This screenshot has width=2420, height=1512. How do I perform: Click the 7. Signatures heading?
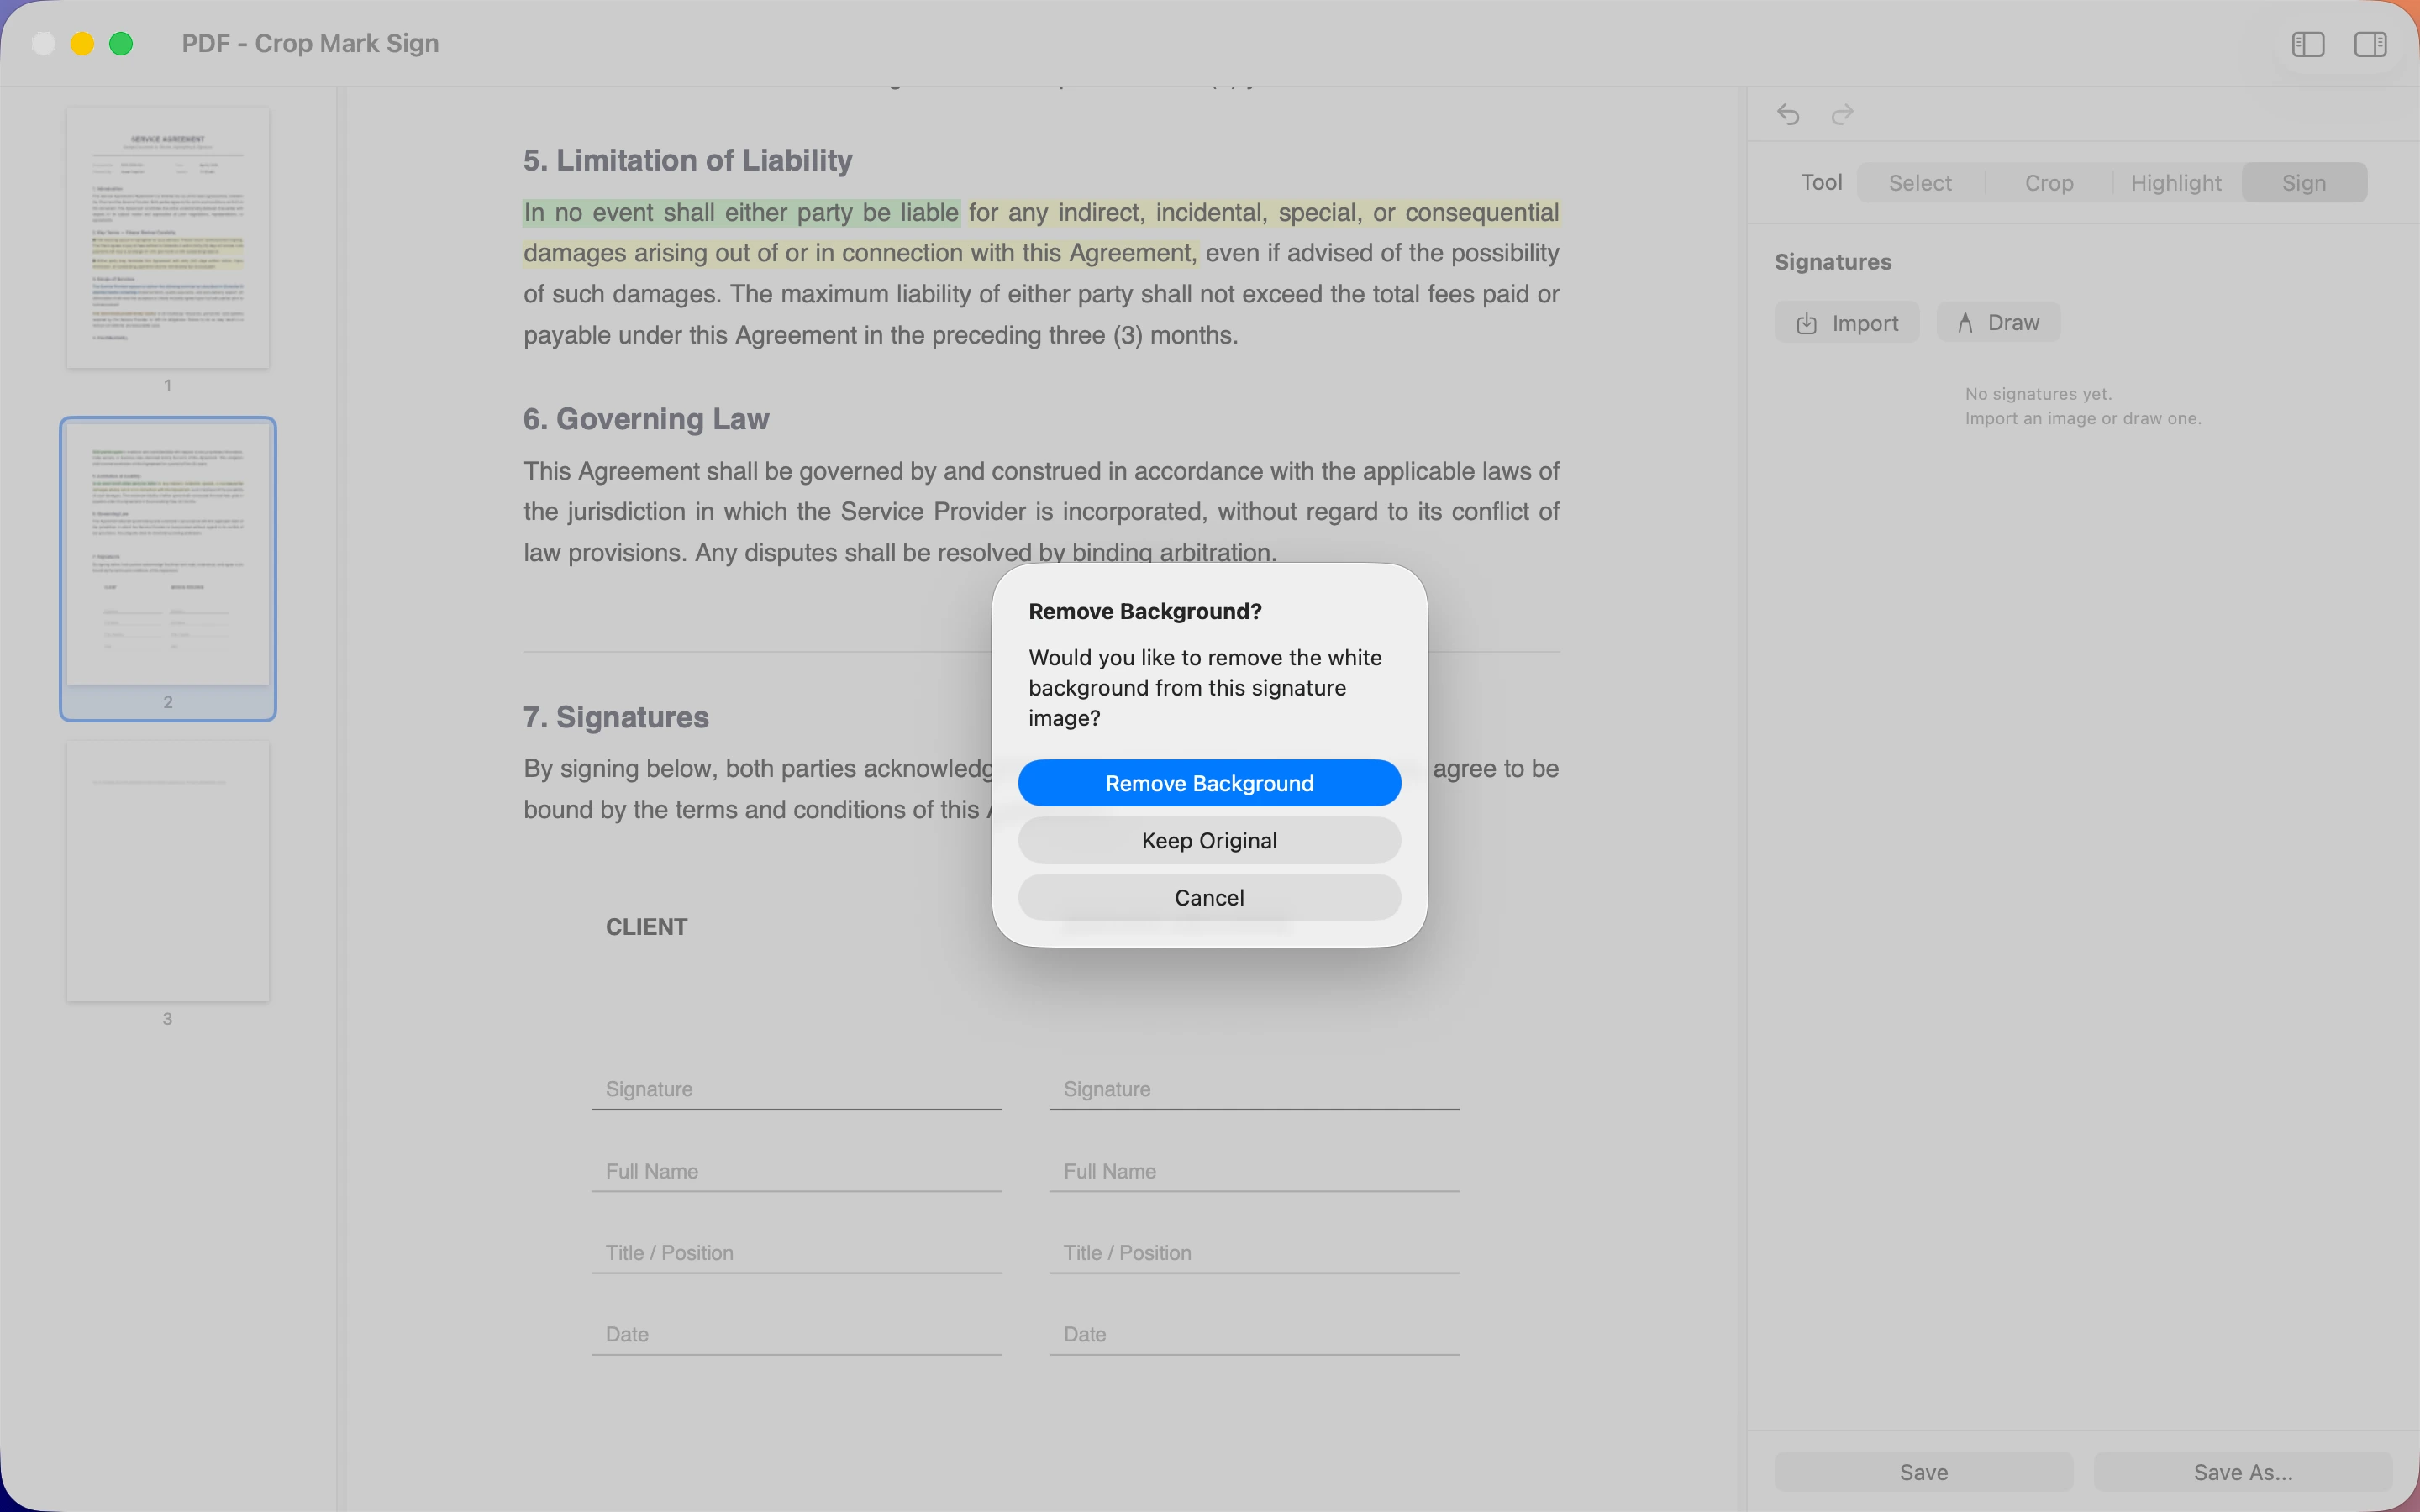click(616, 717)
